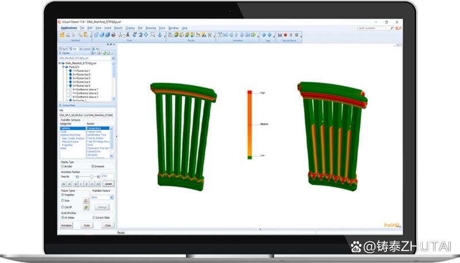The image size is (460, 263).
Task: Click the solid shaded cube view icon
Action: (102, 35)
